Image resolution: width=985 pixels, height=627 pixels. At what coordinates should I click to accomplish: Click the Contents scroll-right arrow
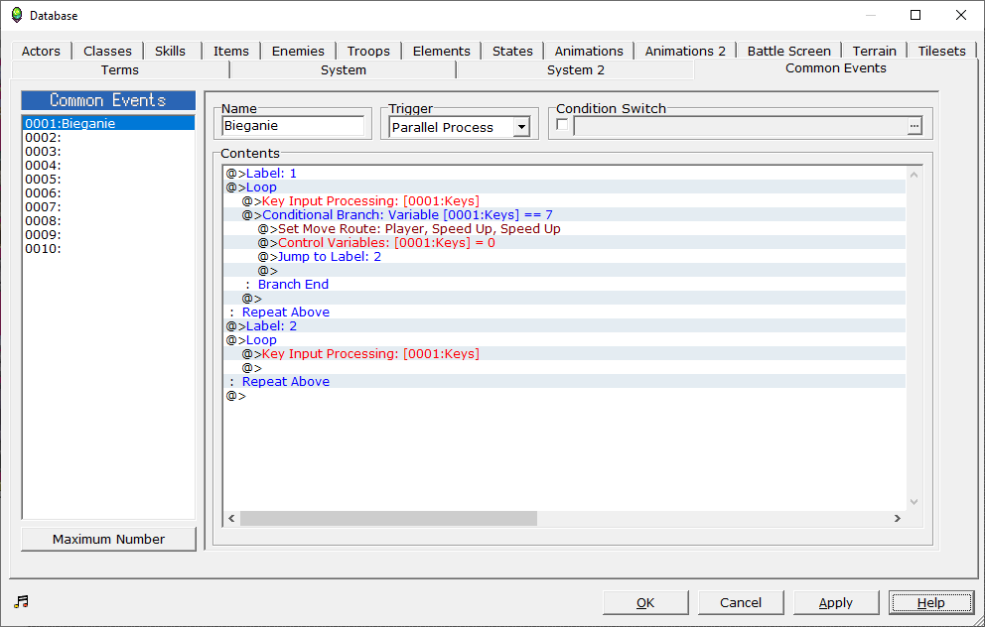898,519
